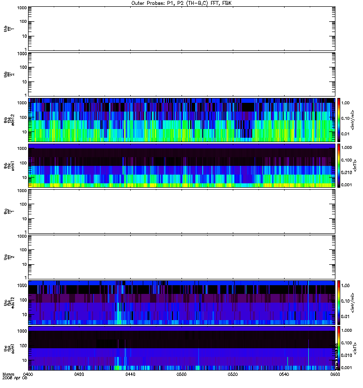The height and width of the screenshot is (388, 363).
Task: Click the thc fbk edc12 spectrogram panel
Action: click(x=181, y=303)
